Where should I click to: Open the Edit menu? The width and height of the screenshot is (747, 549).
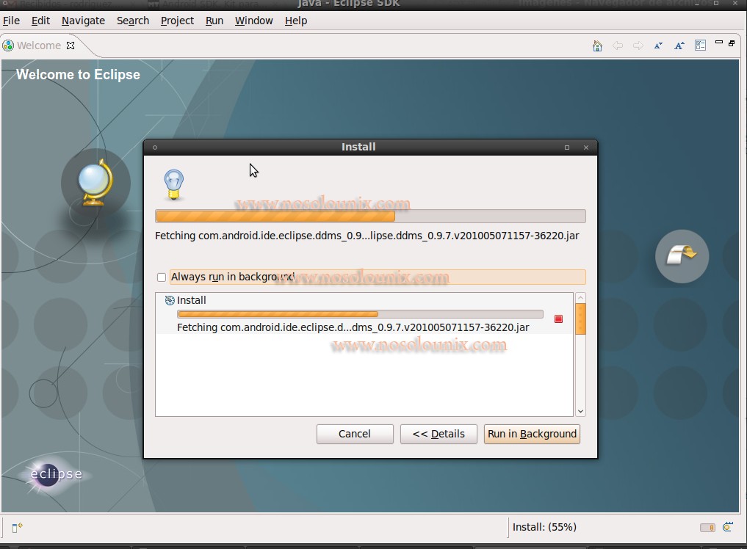40,21
